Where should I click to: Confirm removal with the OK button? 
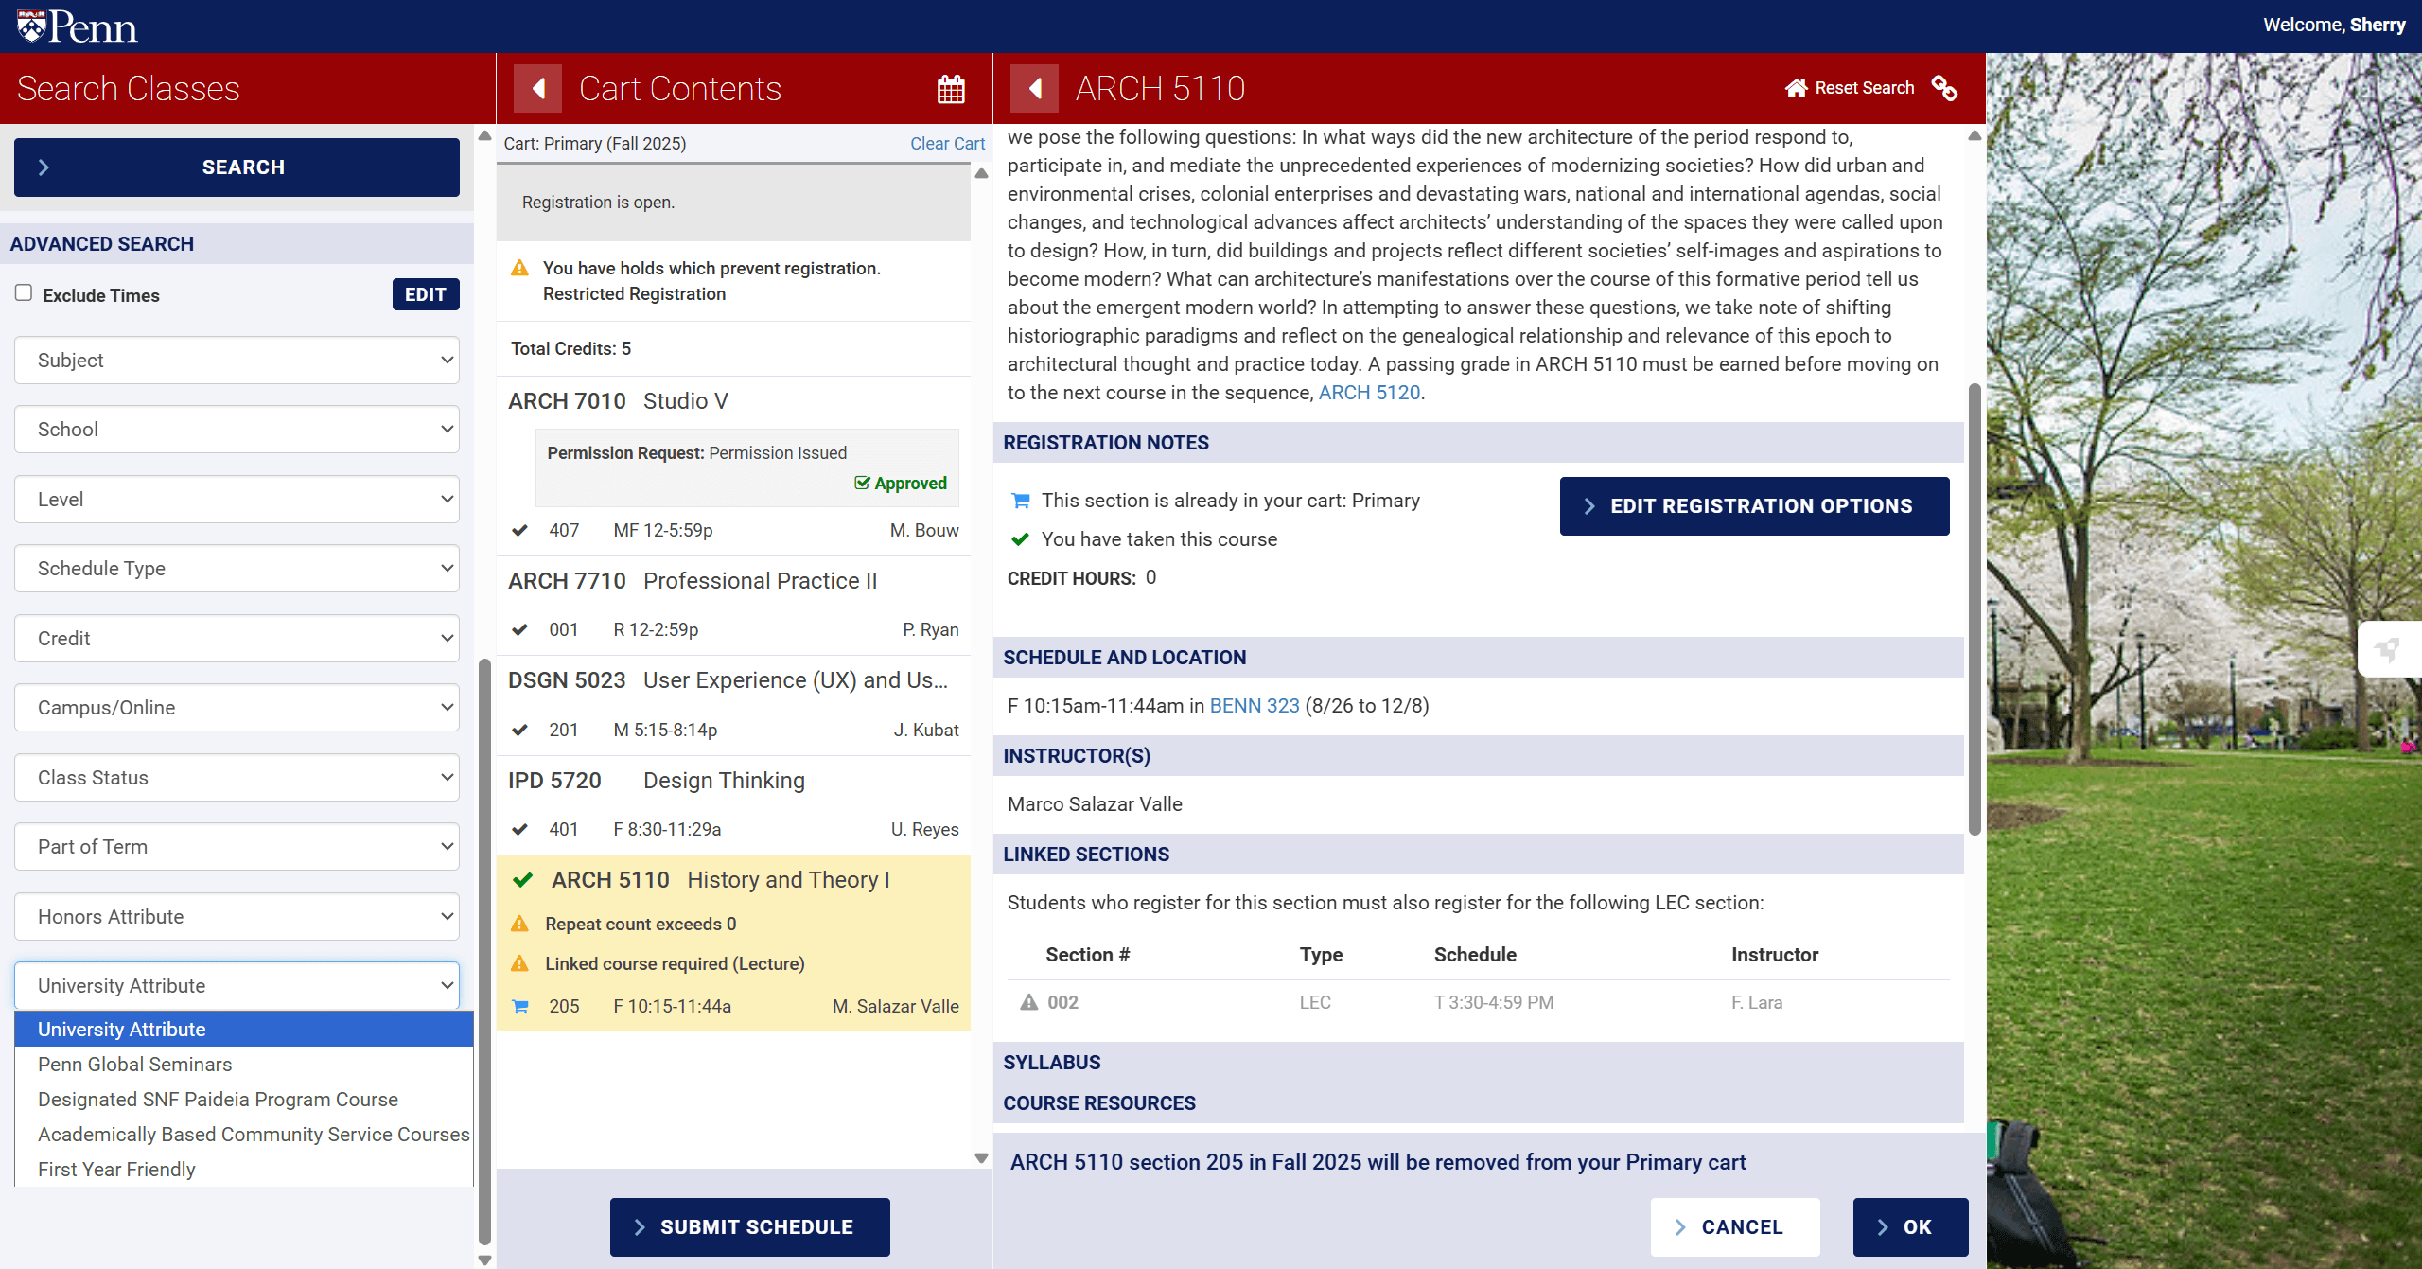[1910, 1227]
